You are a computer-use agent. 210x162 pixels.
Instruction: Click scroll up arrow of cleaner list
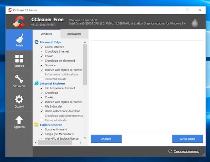click(85, 42)
